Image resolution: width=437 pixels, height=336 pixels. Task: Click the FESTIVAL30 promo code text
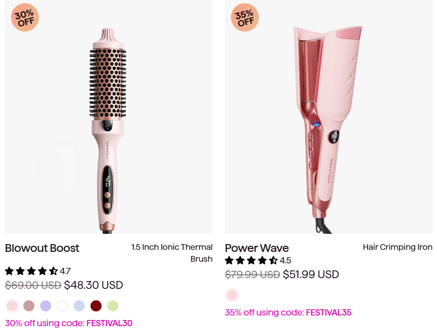pos(109,323)
